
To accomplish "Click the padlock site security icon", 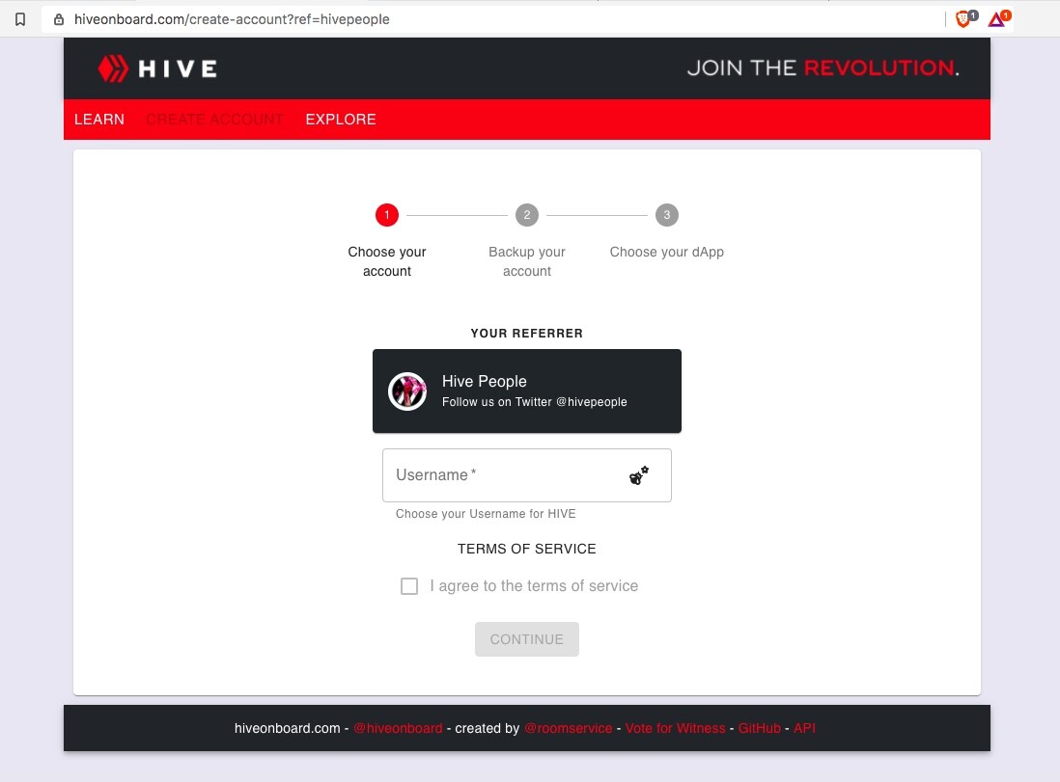I will point(59,19).
